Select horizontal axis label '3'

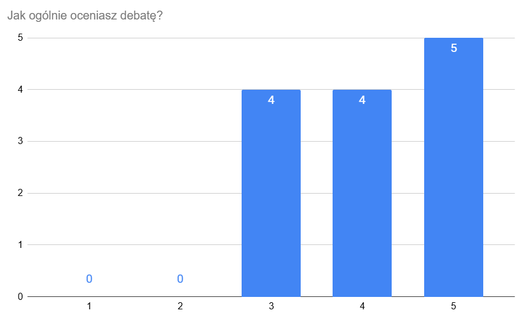pos(271,306)
